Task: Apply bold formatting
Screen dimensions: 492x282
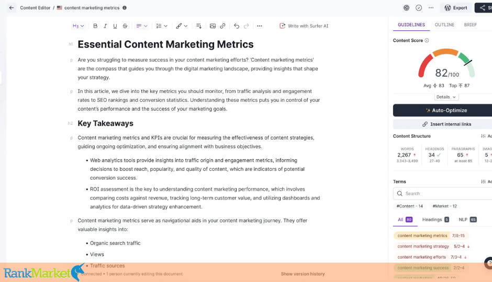Action: (95, 26)
